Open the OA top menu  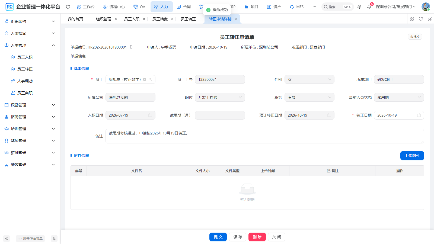point(139,7)
